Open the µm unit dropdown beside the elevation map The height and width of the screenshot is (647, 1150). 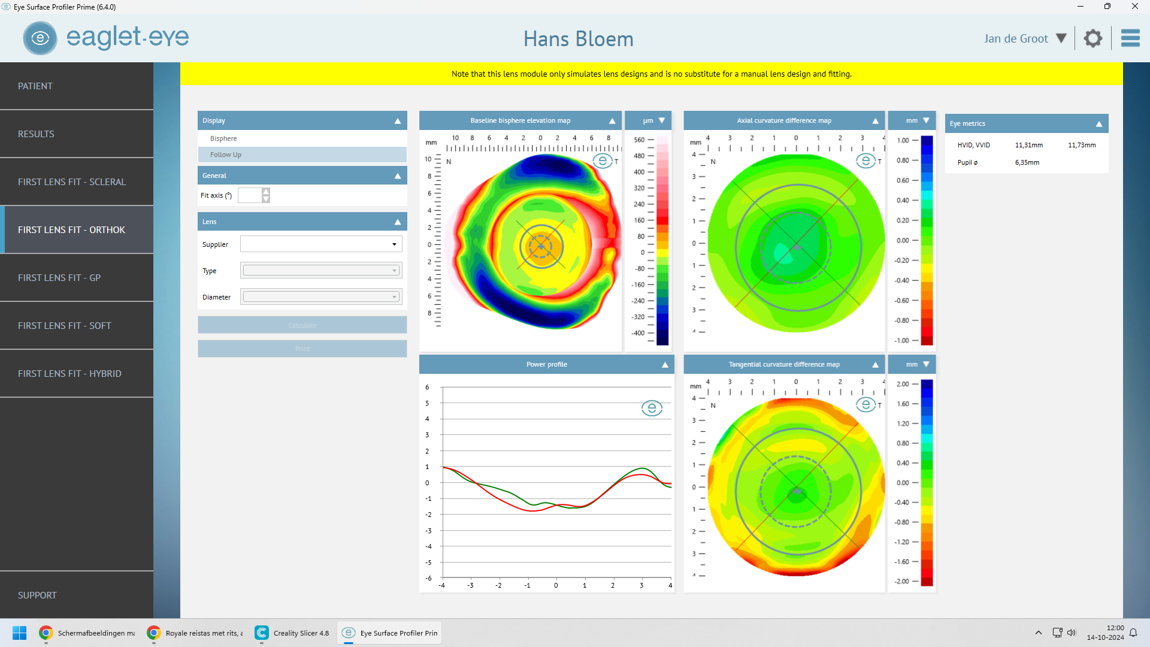click(661, 120)
